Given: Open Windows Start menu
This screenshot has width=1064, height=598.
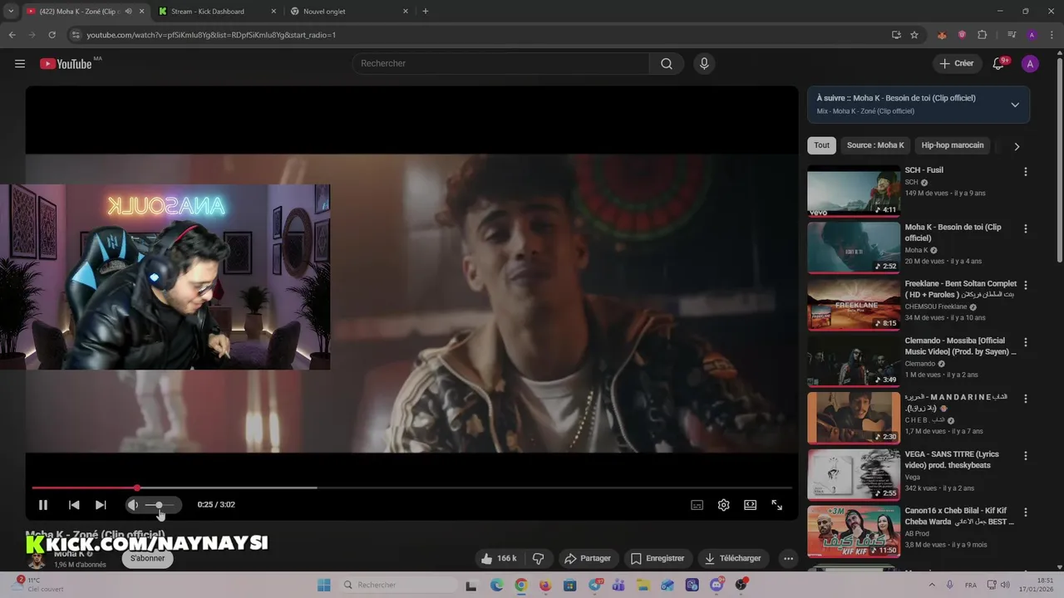Looking at the screenshot, I should coord(323,585).
